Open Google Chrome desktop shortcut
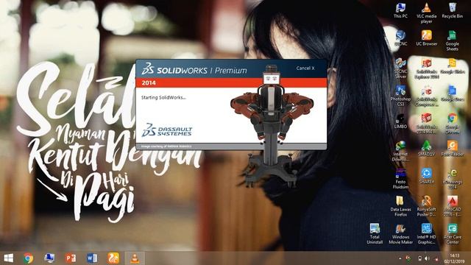 [452, 124]
